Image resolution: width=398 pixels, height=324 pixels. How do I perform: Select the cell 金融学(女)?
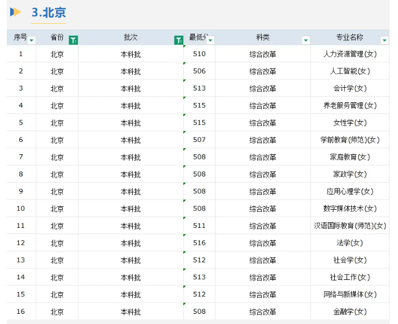click(350, 312)
